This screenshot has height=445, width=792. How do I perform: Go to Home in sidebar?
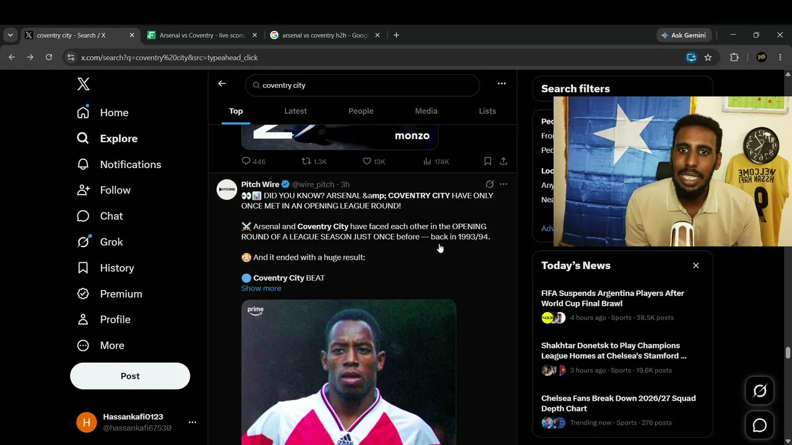click(103, 112)
